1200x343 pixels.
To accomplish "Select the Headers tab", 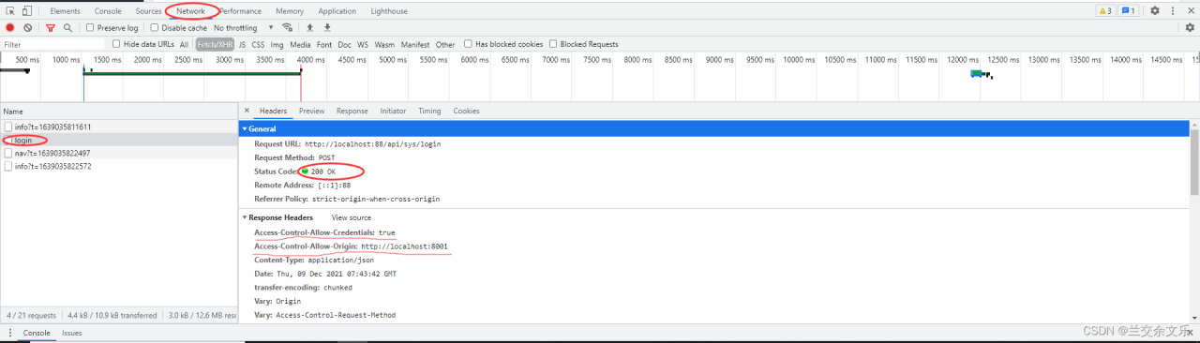I will pos(273,111).
